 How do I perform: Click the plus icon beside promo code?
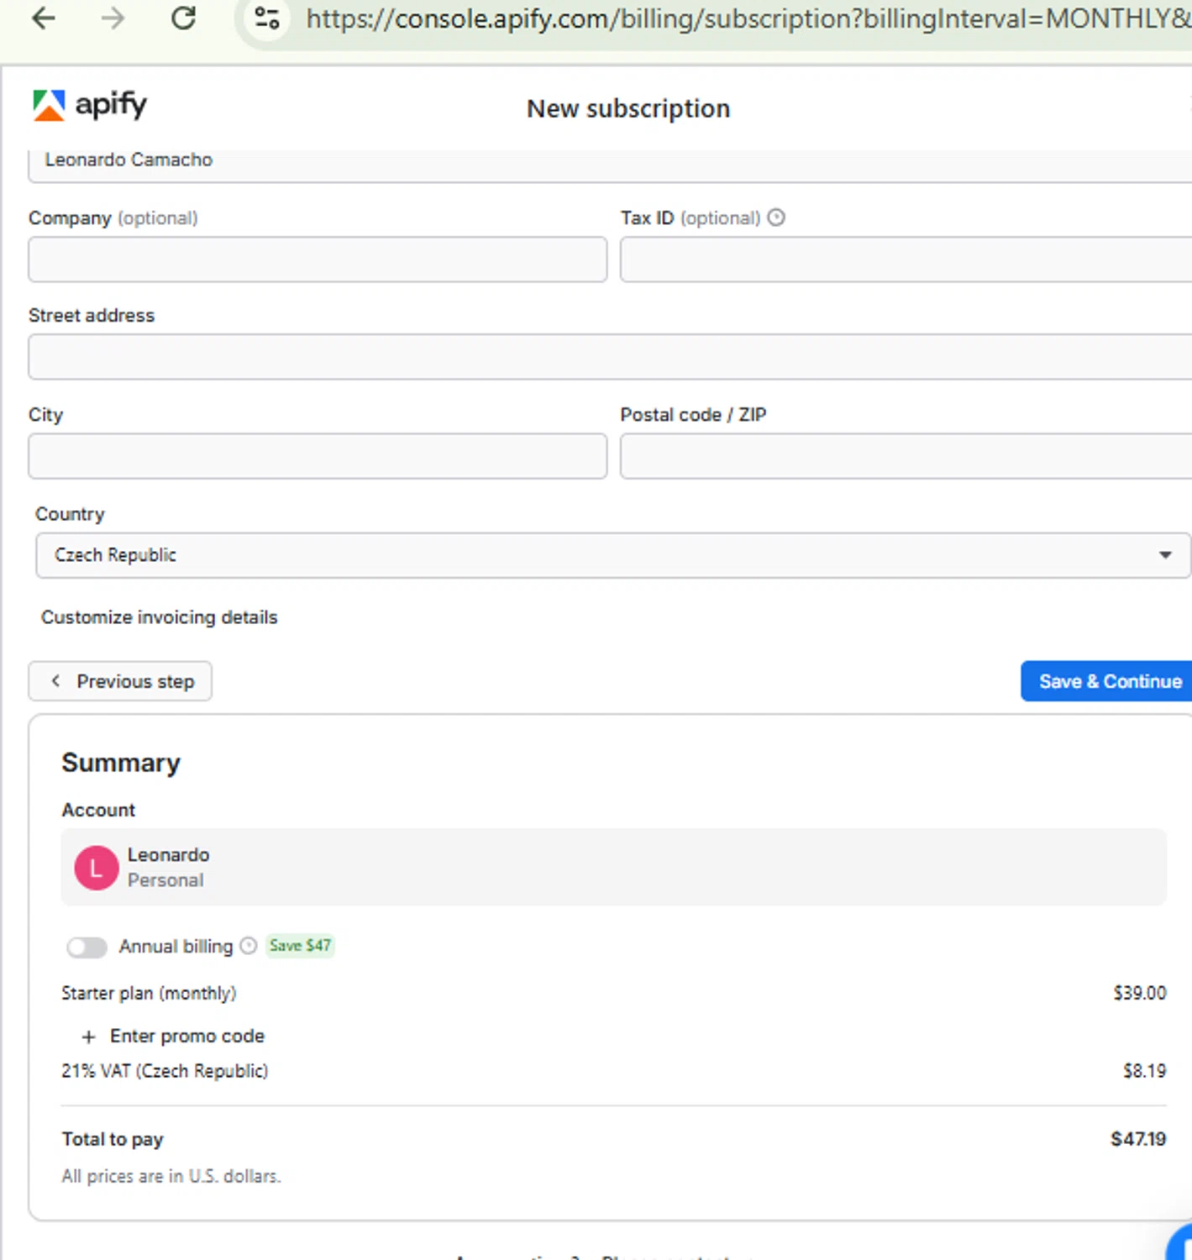coord(88,1037)
